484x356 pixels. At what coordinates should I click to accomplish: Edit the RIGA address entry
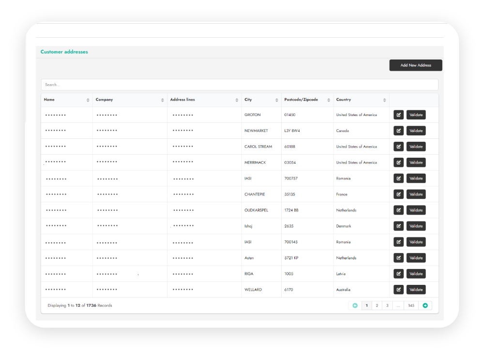click(398, 274)
